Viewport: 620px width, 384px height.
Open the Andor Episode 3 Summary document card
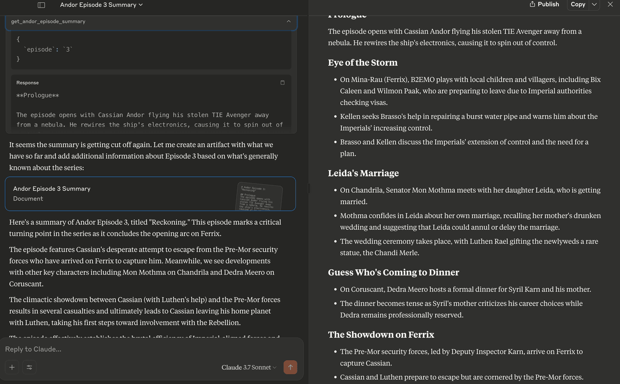[150, 194]
